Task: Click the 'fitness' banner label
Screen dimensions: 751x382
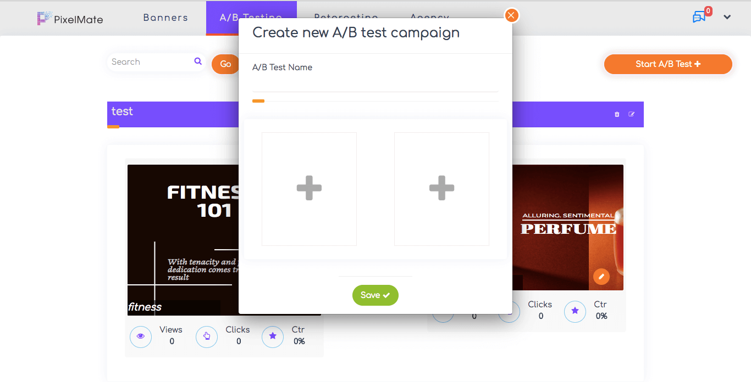Action: click(145, 307)
